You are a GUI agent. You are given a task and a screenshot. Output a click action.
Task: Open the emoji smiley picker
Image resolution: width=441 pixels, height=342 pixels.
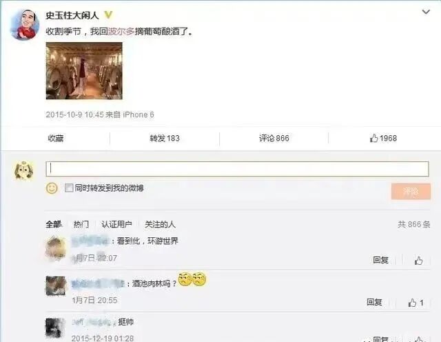point(52,188)
